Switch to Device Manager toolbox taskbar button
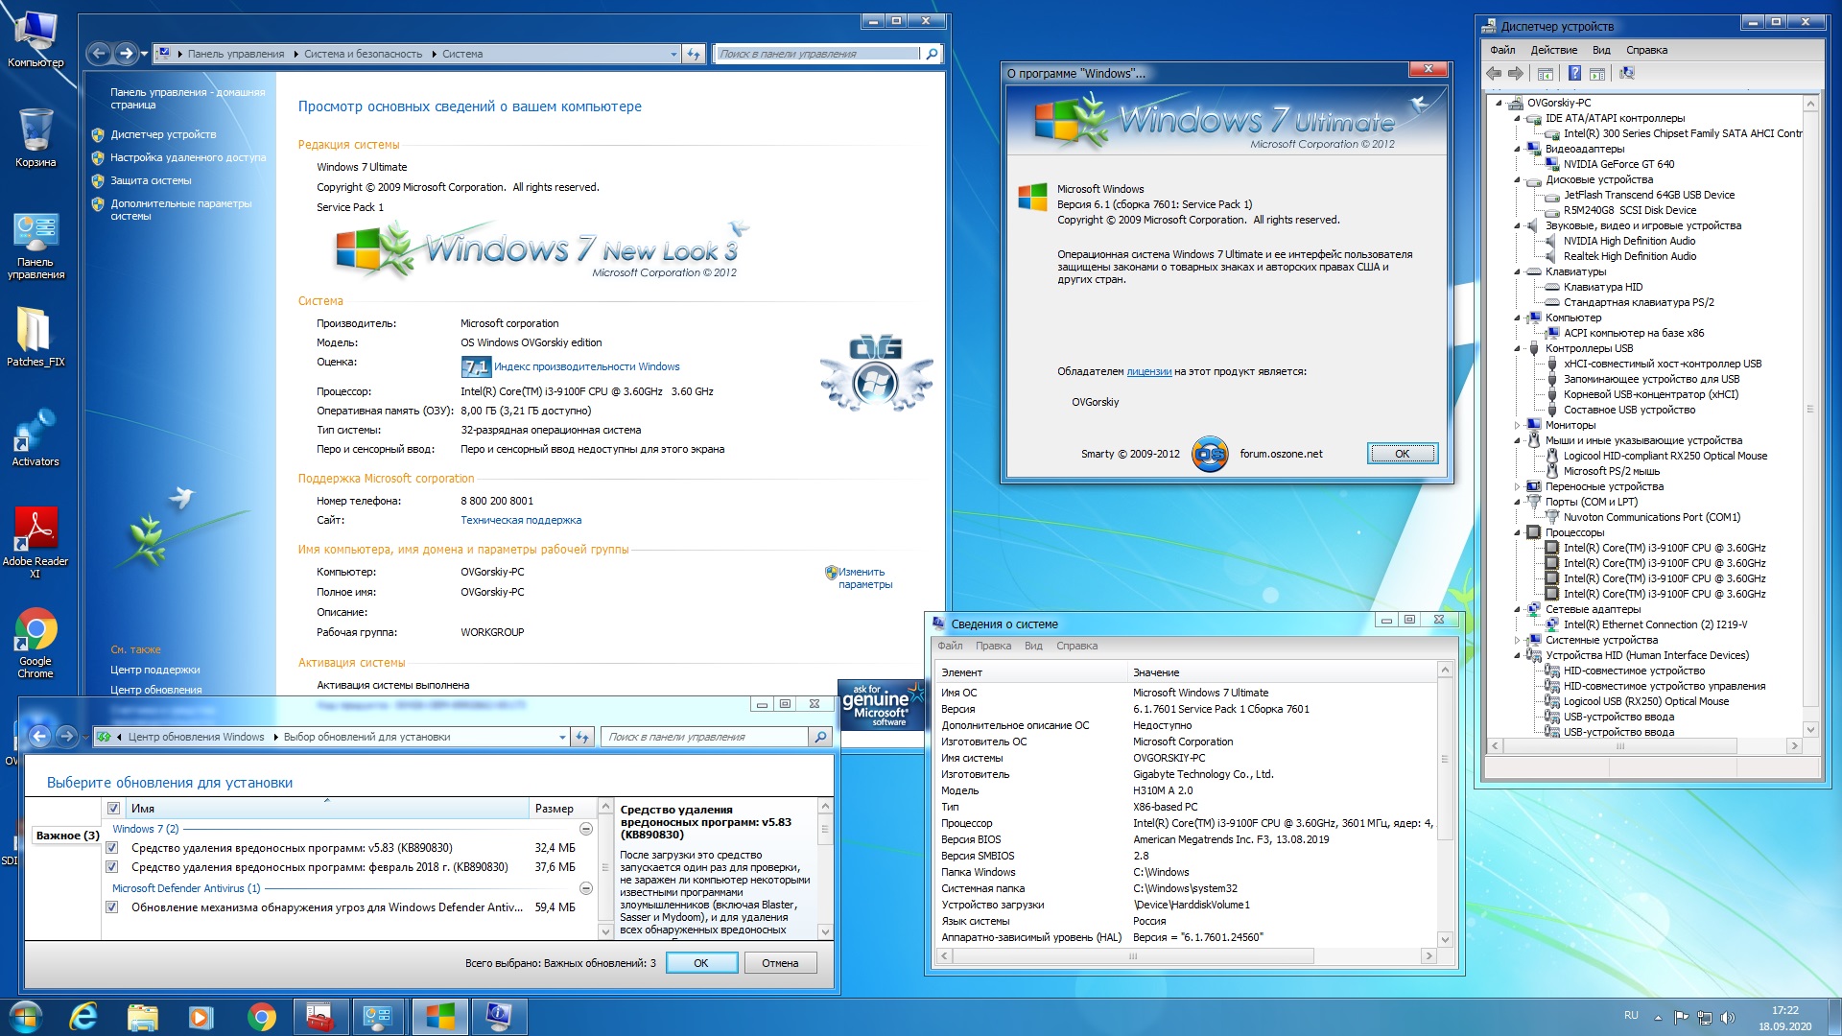Screen dimensions: 1842x1036 point(319,1017)
